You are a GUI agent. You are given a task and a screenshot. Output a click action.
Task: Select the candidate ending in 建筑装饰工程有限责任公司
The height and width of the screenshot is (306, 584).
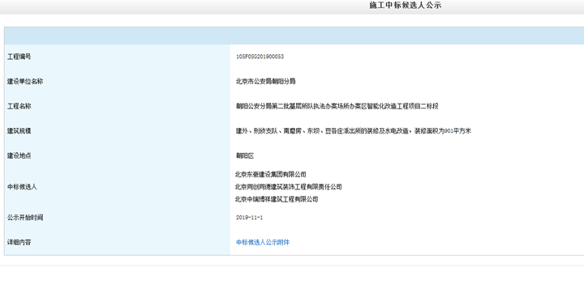289,187
